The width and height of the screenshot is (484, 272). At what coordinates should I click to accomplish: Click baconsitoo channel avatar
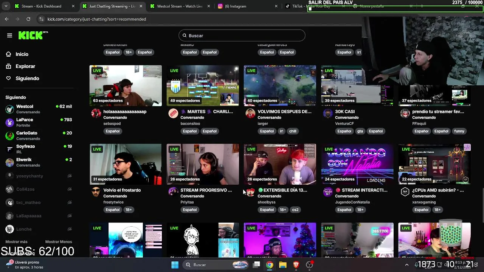[x=173, y=113]
